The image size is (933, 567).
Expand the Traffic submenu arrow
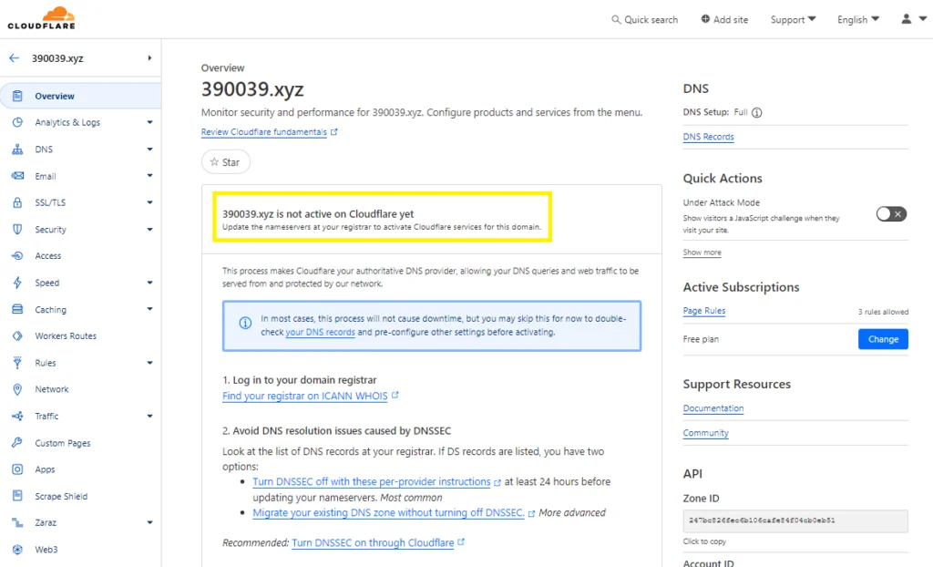click(x=150, y=416)
